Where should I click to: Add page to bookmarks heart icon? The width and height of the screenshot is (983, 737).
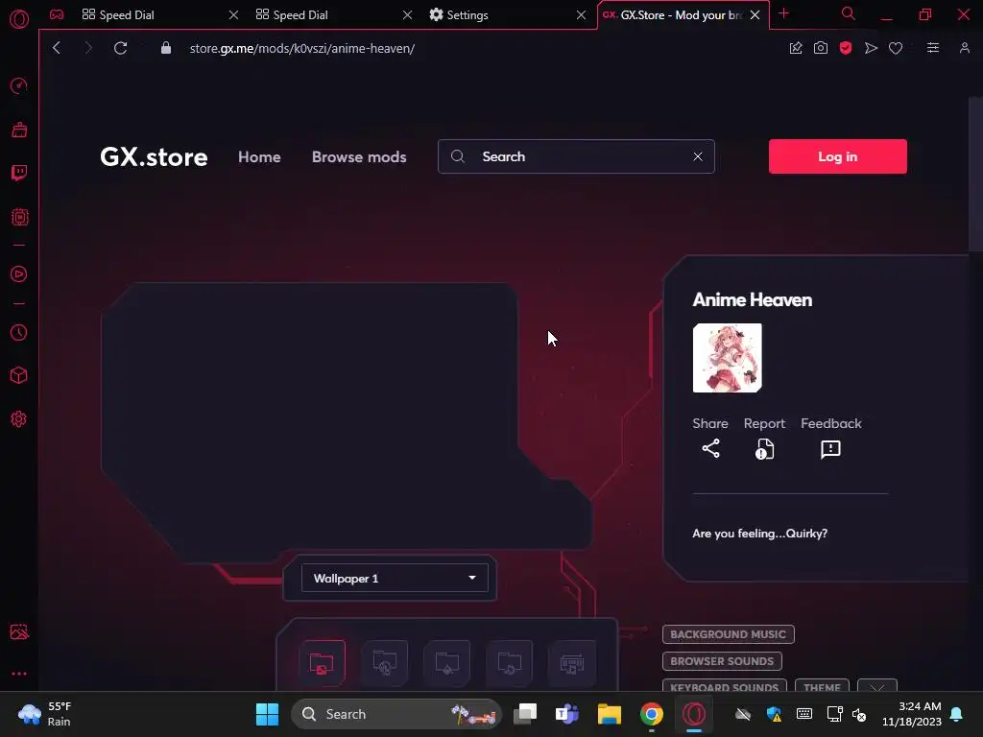(896, 48)
